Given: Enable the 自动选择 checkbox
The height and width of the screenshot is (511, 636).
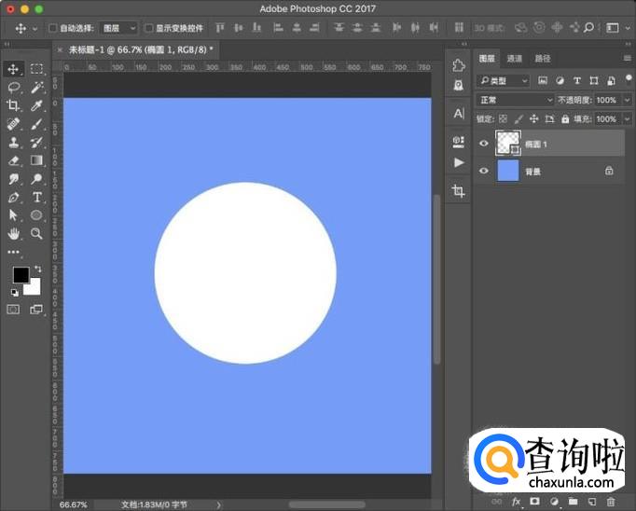Looking at the screenshot, I should [52, 29].
